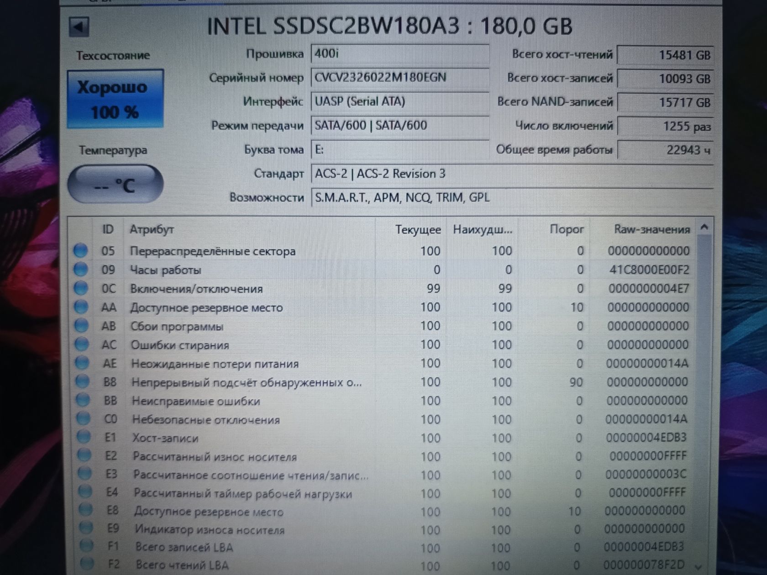Screen dimensions: 767x575
Task: Click status icon for E2 Рассчитанный износ носителя
Action: 84,455
